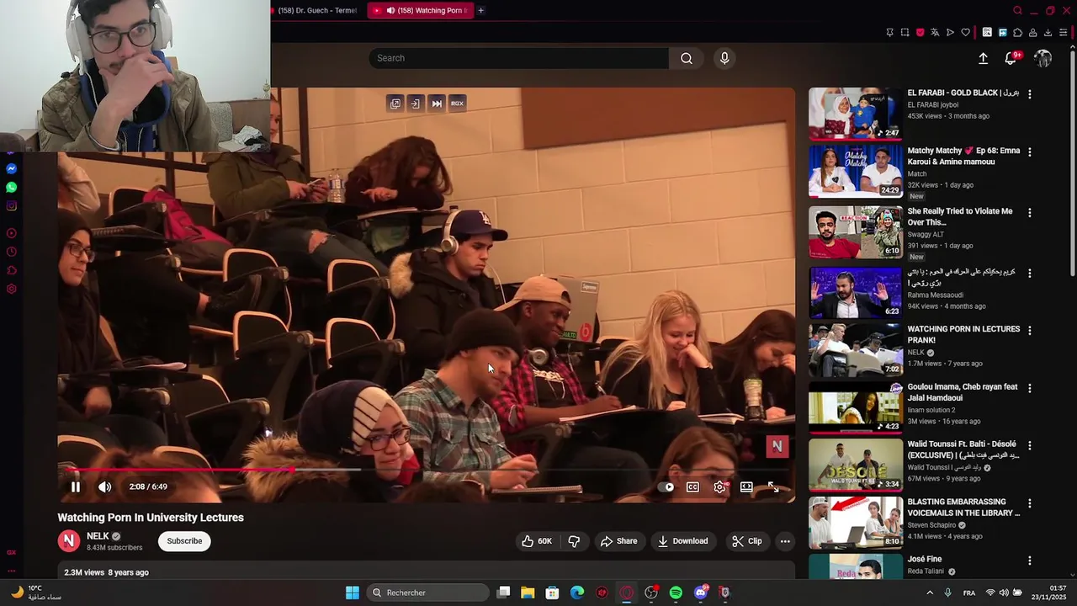Open options for José Fine video
The width and height of the screenshot is (1077, 606).
[1030, 561]
